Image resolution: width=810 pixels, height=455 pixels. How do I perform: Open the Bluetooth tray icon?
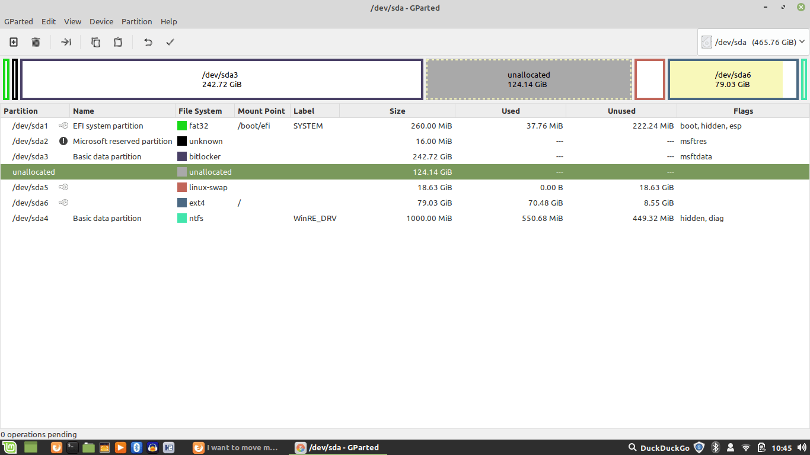[x=715, y=447]
